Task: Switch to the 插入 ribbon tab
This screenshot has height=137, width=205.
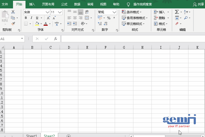Action: (x=32, y=4)
